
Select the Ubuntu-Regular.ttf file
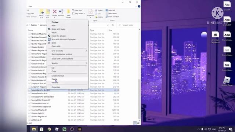(39, 117)
